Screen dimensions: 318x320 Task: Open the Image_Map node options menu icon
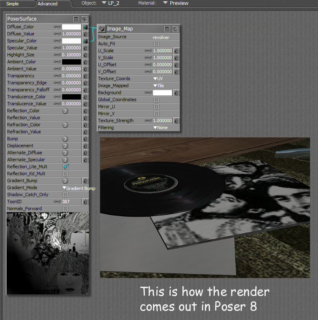[x=167, y=29]
